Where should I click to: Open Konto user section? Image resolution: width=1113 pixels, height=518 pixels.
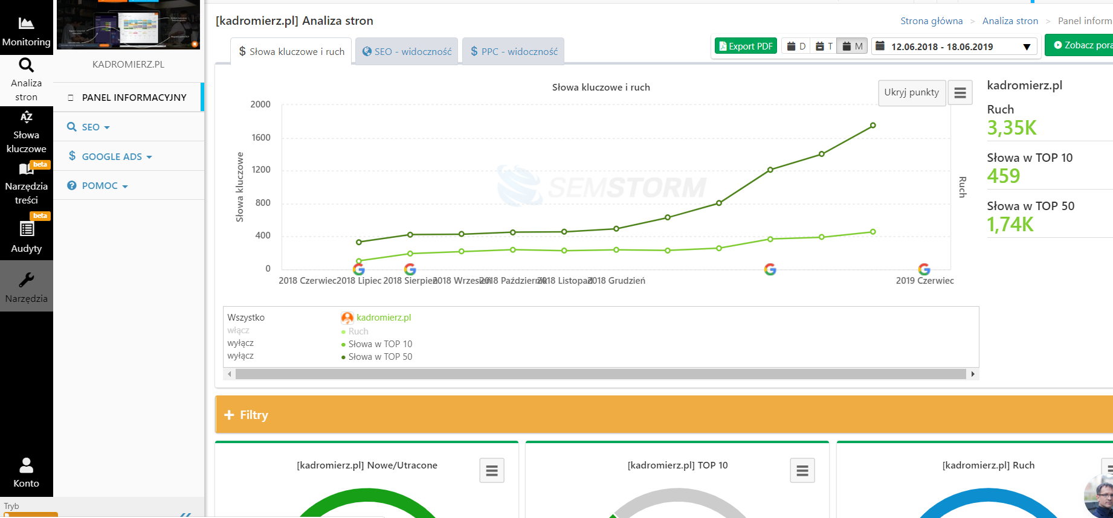tap(26, 473)
